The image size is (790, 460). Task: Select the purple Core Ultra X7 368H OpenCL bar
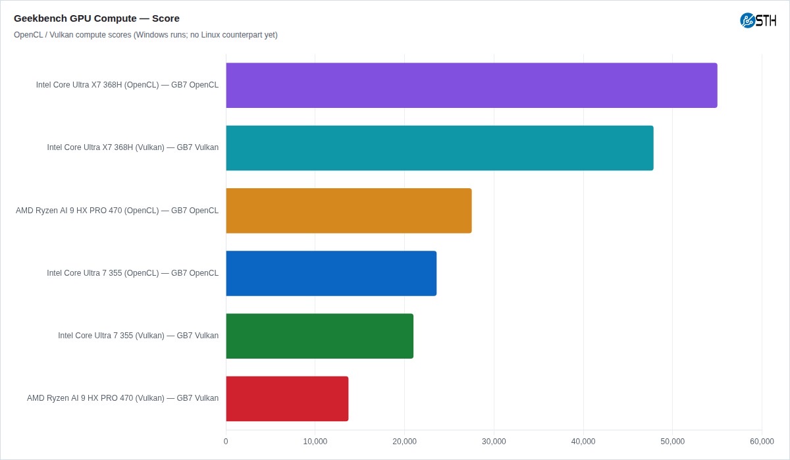point(471,86)
